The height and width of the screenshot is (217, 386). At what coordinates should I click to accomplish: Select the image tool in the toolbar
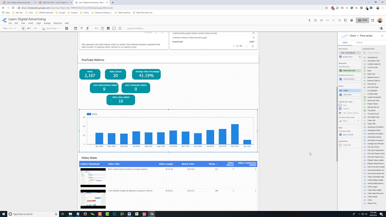[x=108, y=28]
